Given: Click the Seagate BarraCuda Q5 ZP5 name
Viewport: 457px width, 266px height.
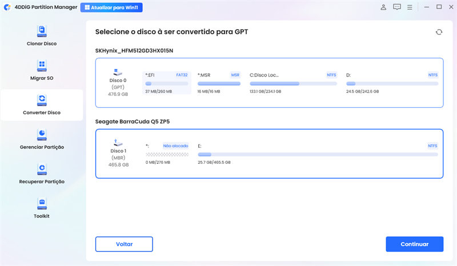Looking at the screenshot, I should coord(133,122).
